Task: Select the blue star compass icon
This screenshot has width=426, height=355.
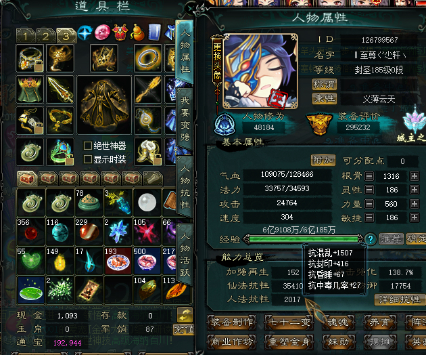Action: click(x=85, y=33)
